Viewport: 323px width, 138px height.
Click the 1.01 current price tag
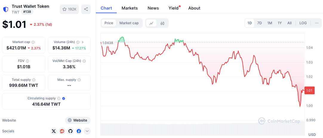tap(309, 90)
